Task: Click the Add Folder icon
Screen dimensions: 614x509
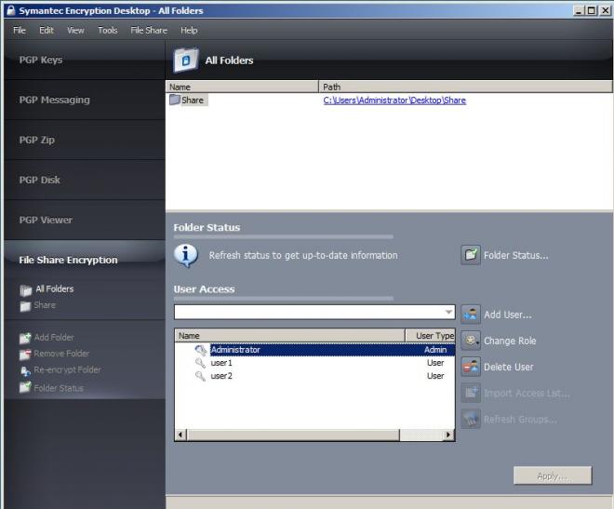Action: (25, 338)
